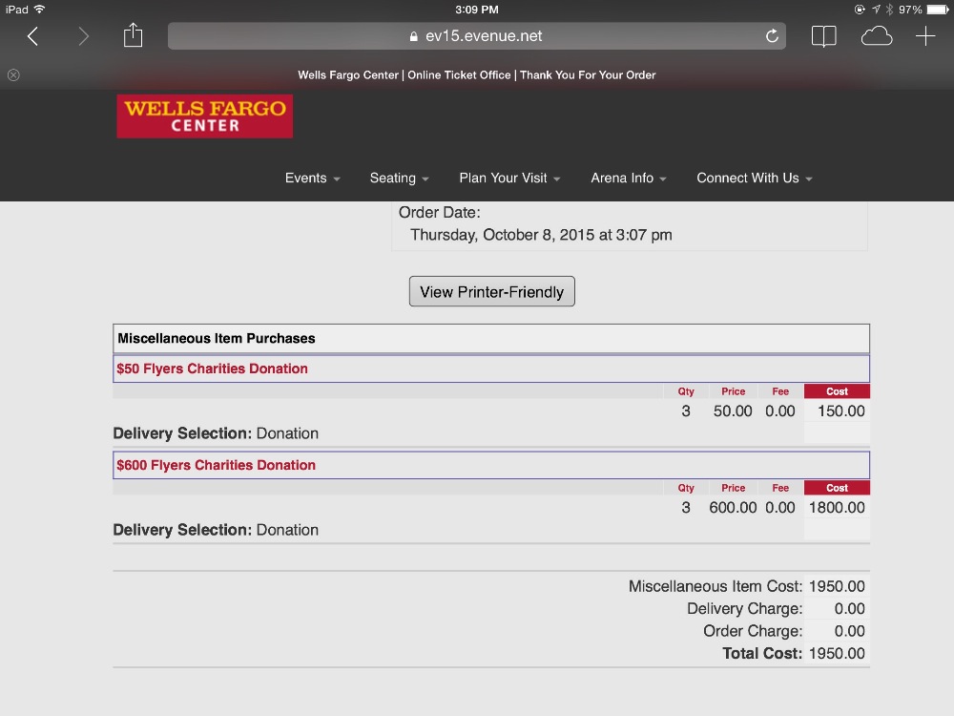
Task: Click the Total Cost 1950.00 value
Action: pos(837,654)
